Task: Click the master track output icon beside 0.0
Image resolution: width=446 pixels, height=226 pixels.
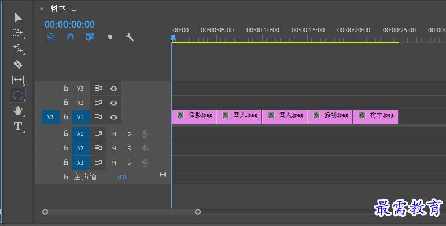Action: pos(163,174)
